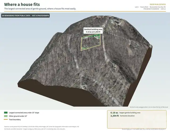Click the screening graphic disclaimer text
The width and height of the screenshot is (170, 131).
click(x=144, y=129)
